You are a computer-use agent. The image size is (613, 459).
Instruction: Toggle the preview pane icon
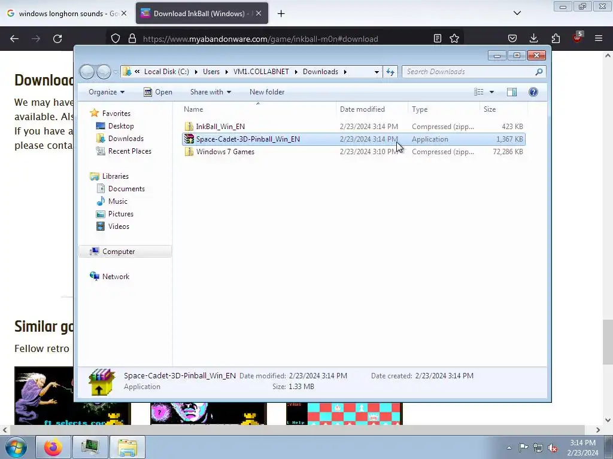pyautogui.click(x=512, y=92)
